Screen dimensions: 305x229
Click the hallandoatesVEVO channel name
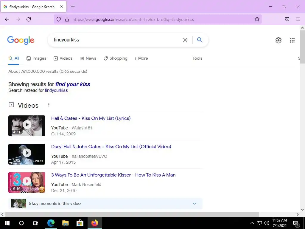pos(89,156)
